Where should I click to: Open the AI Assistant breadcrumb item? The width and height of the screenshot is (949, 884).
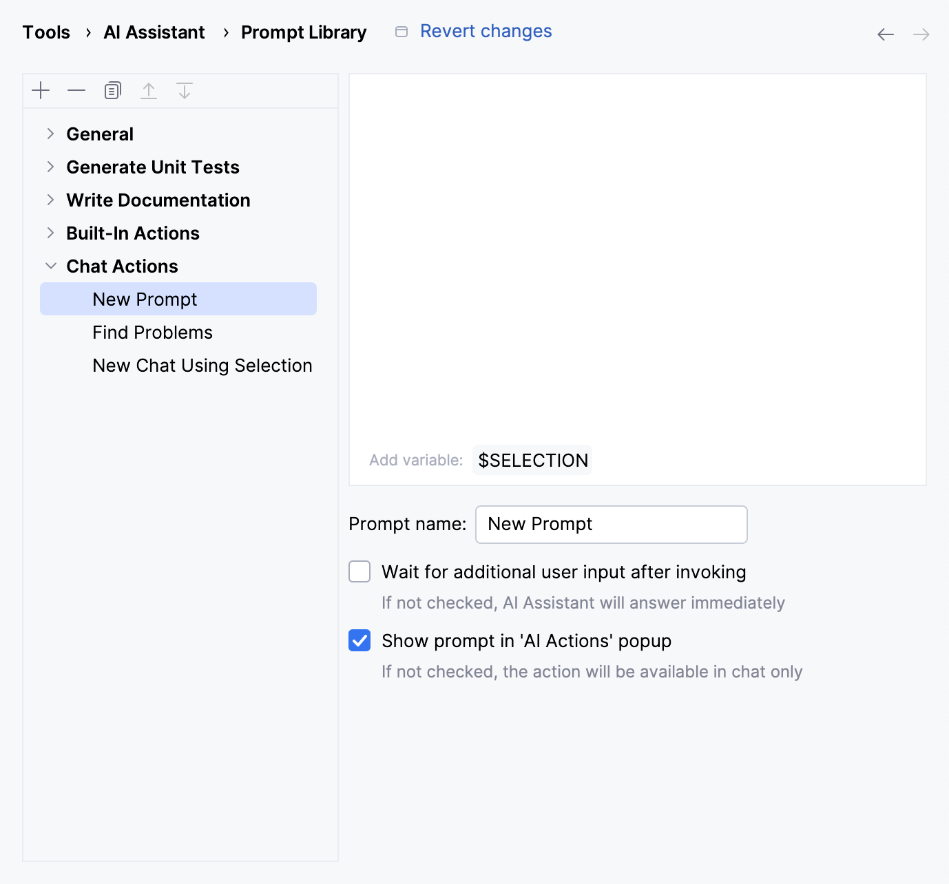[x=154, y=32]
